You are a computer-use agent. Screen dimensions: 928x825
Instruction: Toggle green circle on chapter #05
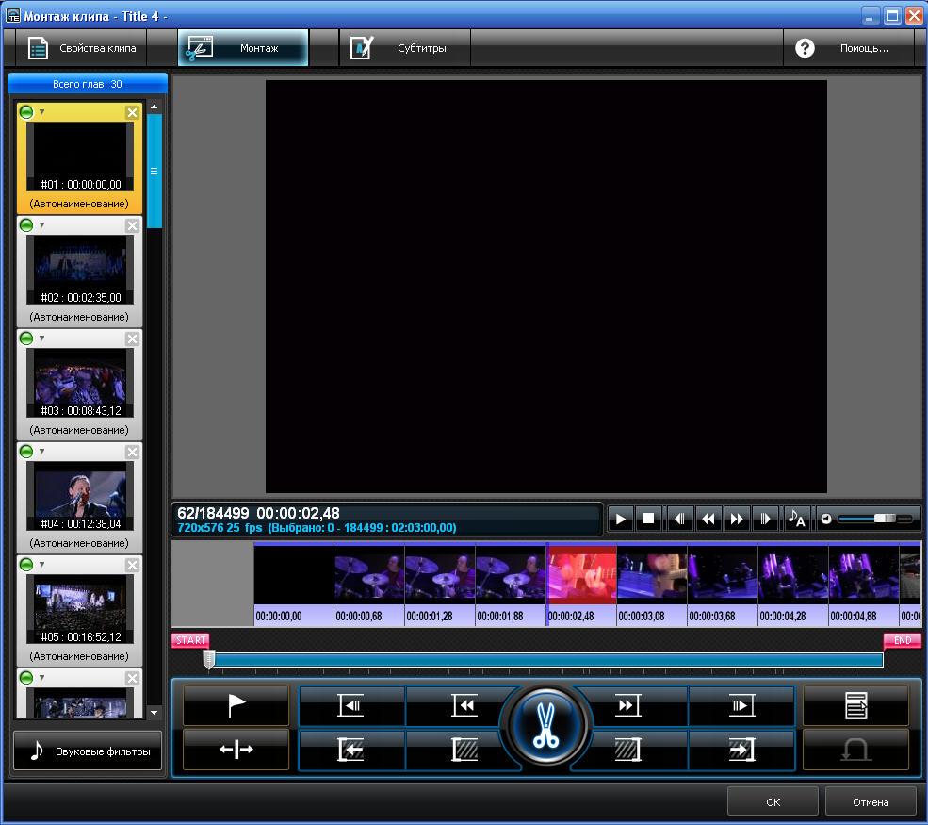click(26, 565)
